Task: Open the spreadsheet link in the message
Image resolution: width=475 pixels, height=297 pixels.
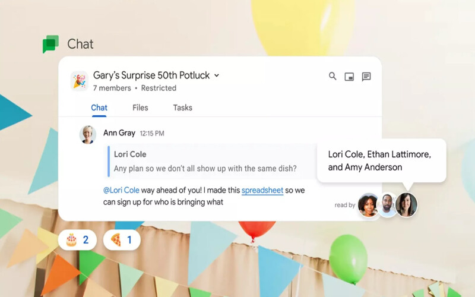Action: [262, 191]
